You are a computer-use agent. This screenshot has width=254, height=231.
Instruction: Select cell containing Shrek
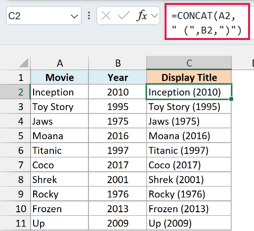(60, 179)
